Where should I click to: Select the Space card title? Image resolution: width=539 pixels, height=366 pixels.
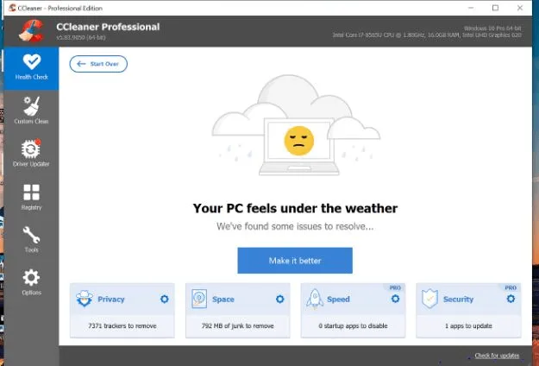pyautogui.click(x=223, y=300)
